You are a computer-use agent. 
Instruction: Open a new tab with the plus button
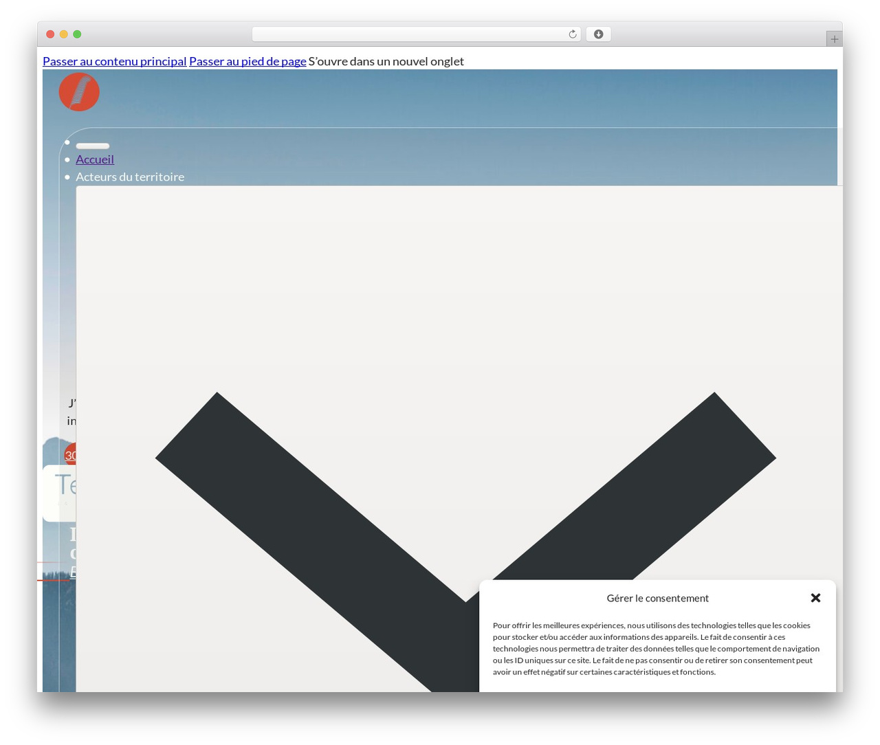(834, 39)
